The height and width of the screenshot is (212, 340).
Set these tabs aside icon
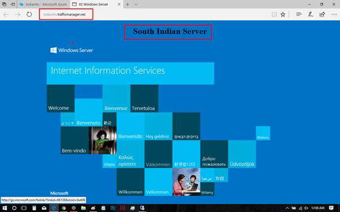(13, 4)
